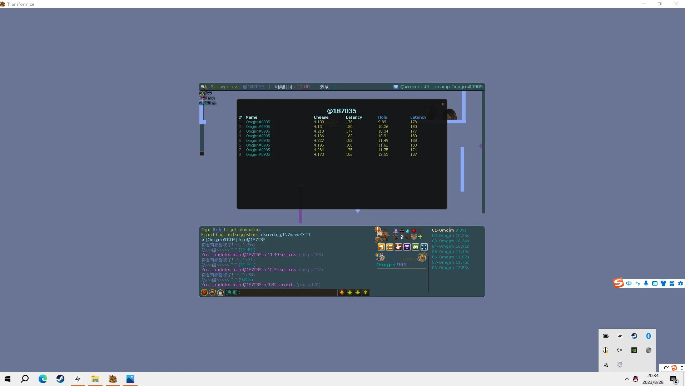Click the red heart friends icon by chat

204,292
